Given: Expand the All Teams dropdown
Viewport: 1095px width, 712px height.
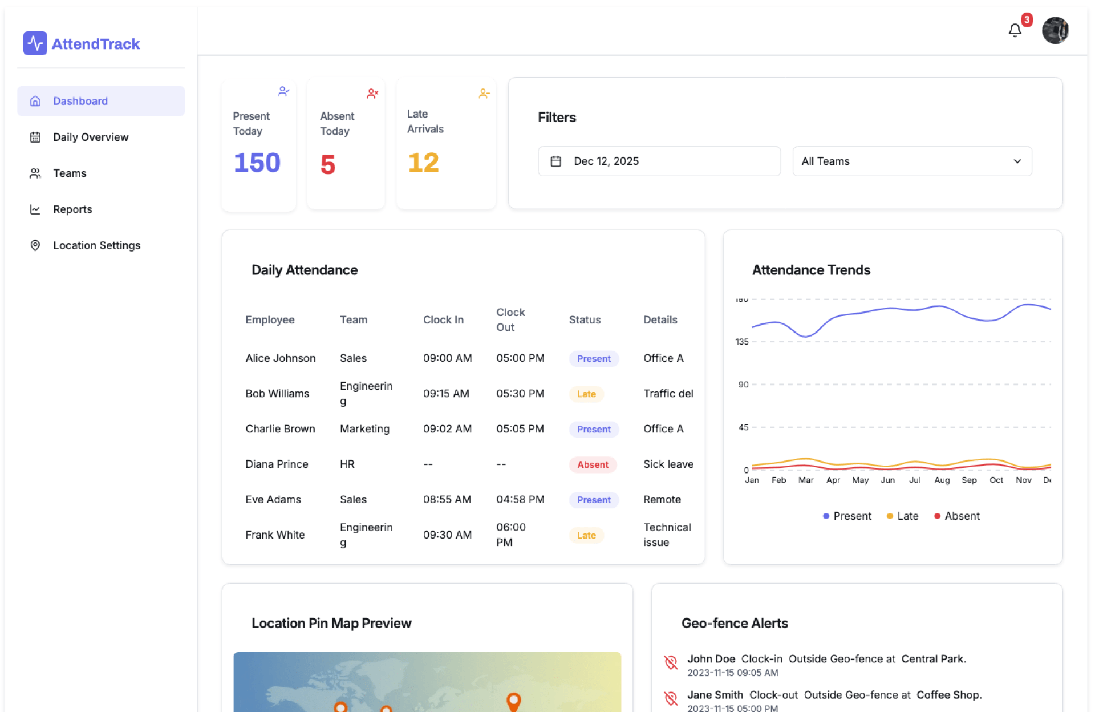Looking at the screenshot, I should click(x=911, y=161).
